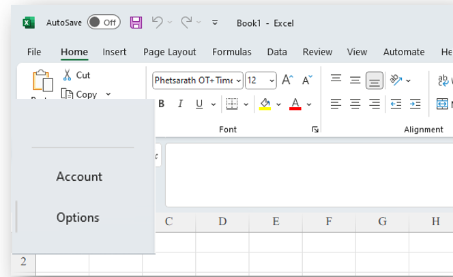Click the Undo arrow icon
453x277 pixels.
(x=157, y=23)
